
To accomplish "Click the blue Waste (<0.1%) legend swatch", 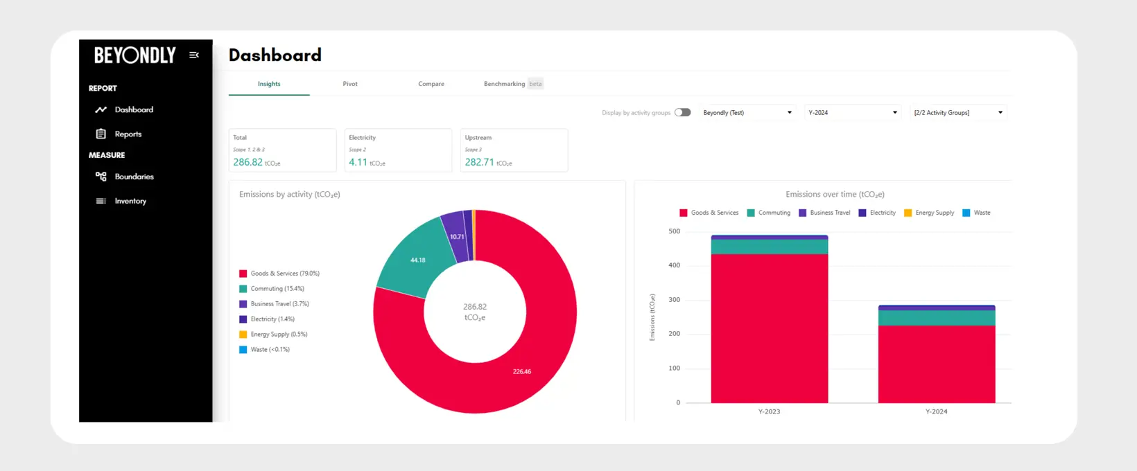I will pyautogui.click(x=243, y=350).
